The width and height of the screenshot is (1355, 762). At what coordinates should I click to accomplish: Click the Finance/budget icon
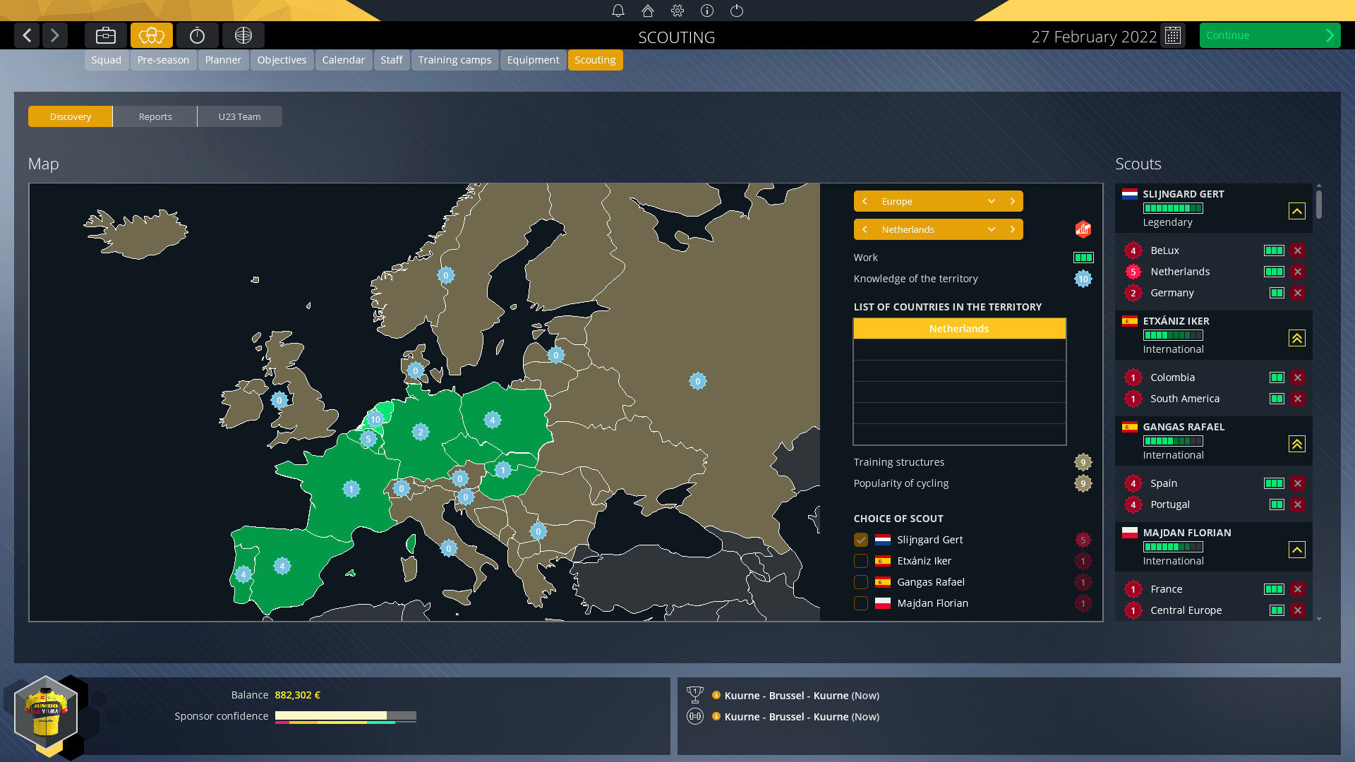coord(105,35)
